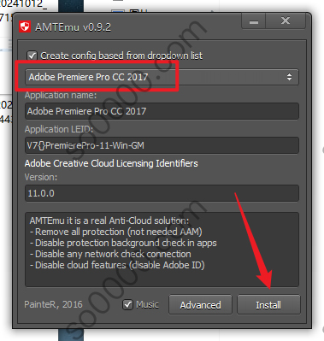This screenshot has width=324, height=341.
Task: Click the up-down arrows of product dropdown
Action: (x=289, y=77)
